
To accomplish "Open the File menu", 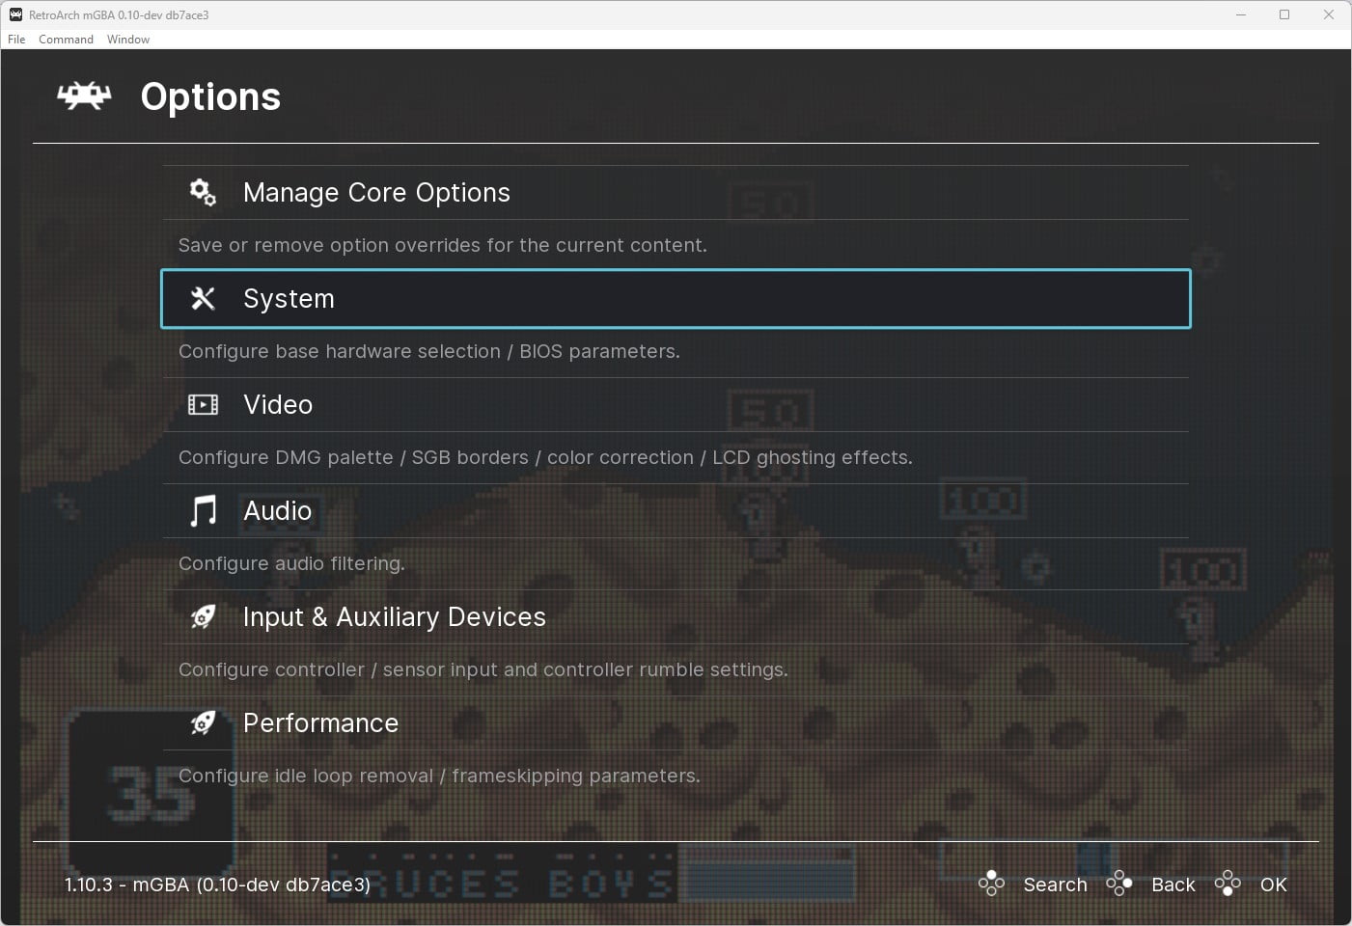I will pos(15,40).
